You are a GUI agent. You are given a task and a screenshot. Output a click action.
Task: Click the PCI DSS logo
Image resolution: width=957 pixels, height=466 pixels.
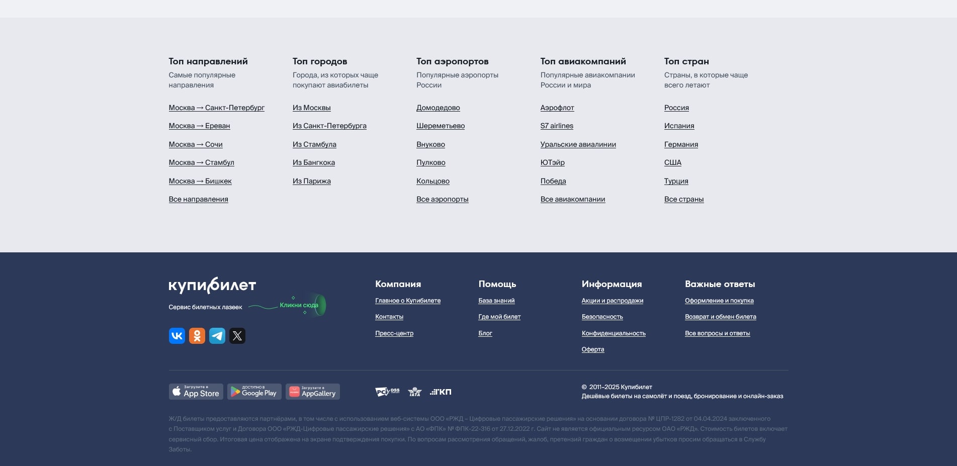point(387,392)
